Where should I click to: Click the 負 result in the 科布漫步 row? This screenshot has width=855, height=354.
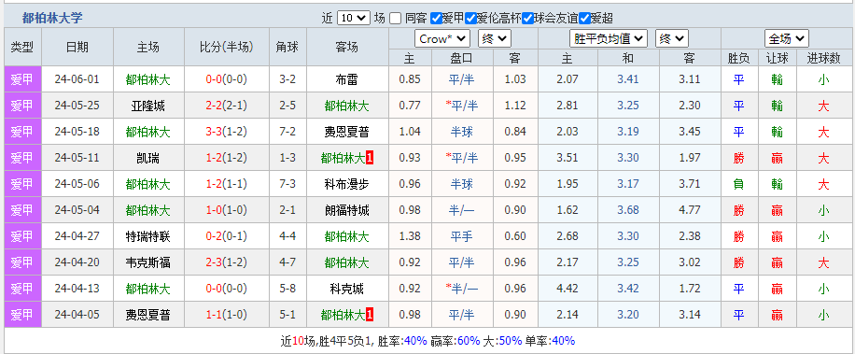[x=738, y=184]
